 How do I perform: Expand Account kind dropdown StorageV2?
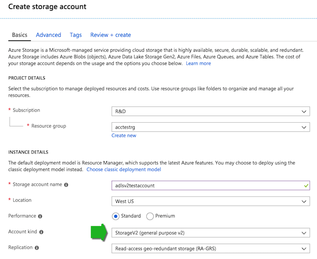click(210, 233)
